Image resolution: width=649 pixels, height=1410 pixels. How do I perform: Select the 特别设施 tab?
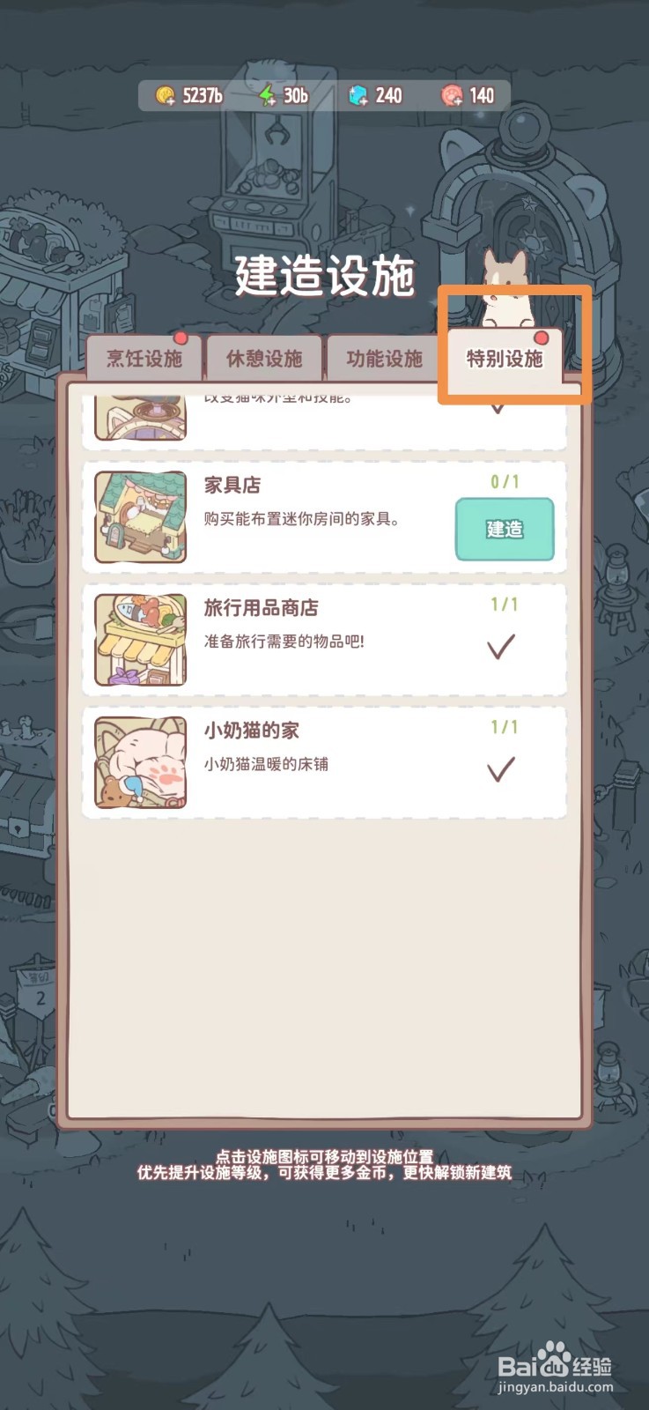pos(505,358)
